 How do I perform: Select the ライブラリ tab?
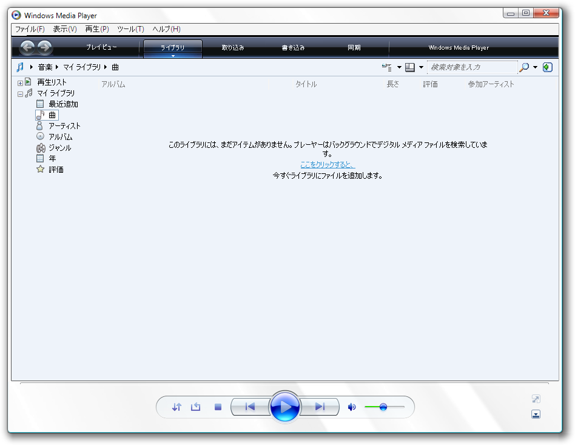coord(173,48)
